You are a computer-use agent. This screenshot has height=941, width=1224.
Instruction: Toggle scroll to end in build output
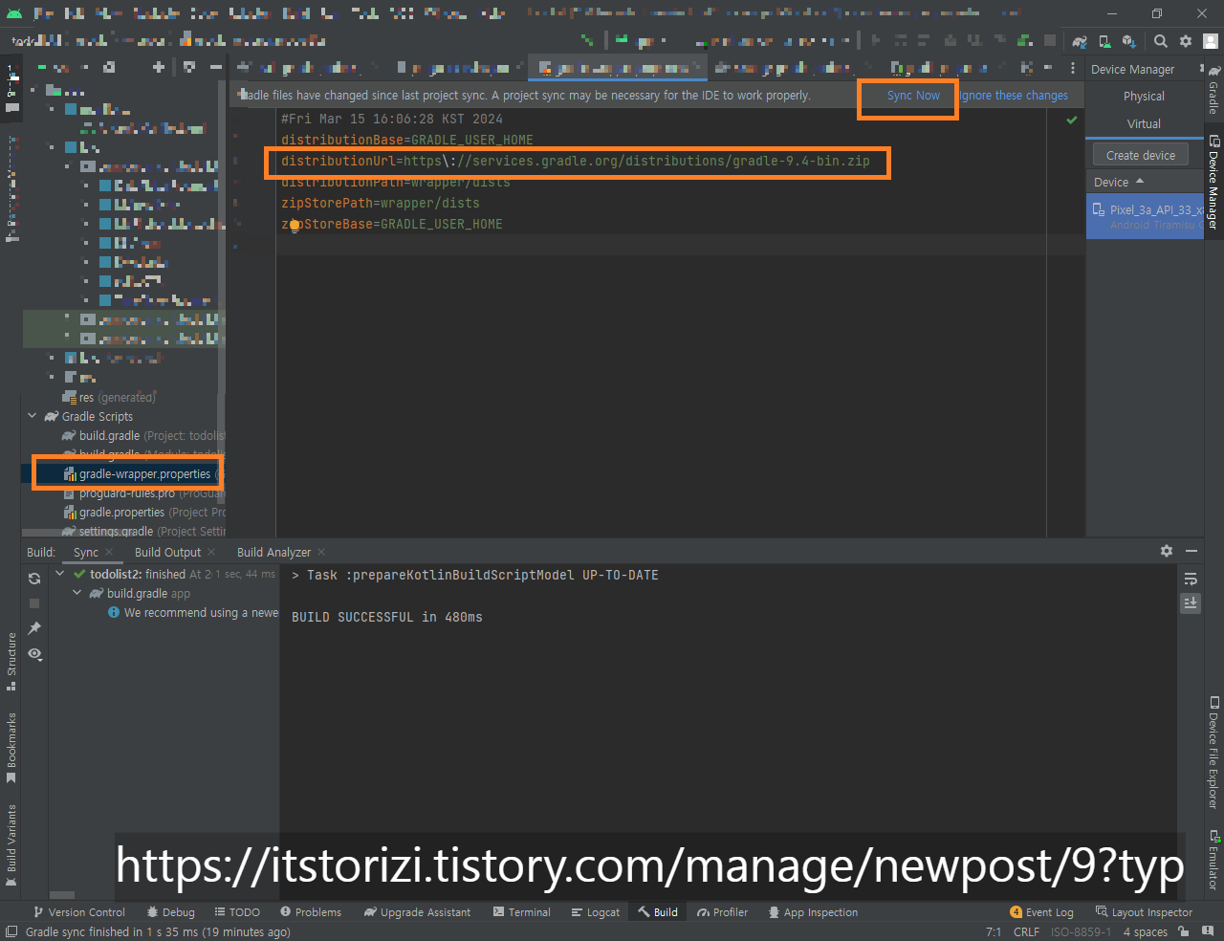[1191, 603]
